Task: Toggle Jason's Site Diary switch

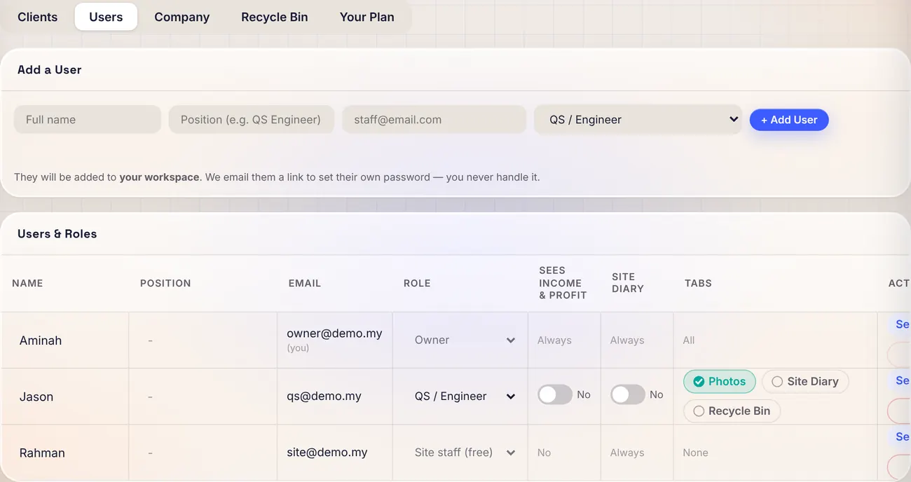Action: 628,394
